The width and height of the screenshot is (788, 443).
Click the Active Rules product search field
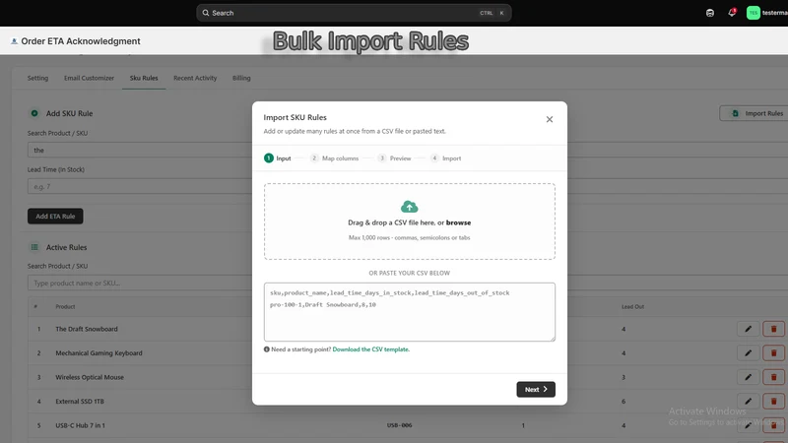coord(141,283)
